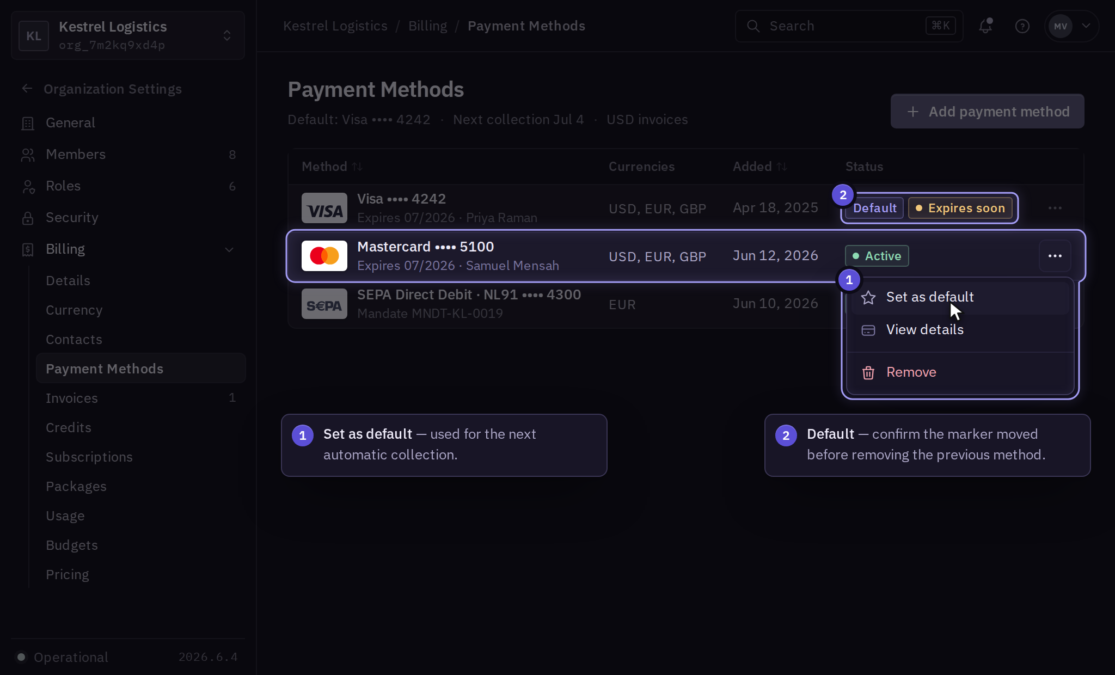The width and height of the screenshot is (1115, 675).
Task: Open Invoices in the billing submenu
Action: click(140, 398)
